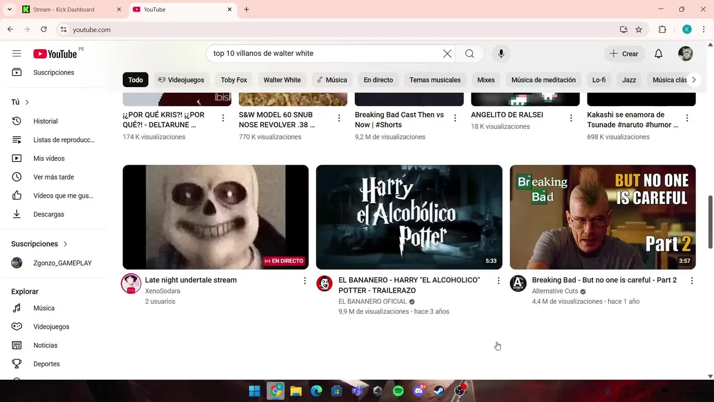Open the Zgonzo_GAMEPLAY subscription channel
The image size is (714, 402).
54,263
